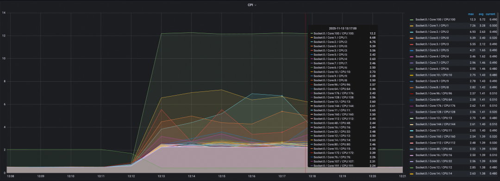Click the 13:08 x-axis time label
This screenshot has height=181, width=500.
pos(10,176)
